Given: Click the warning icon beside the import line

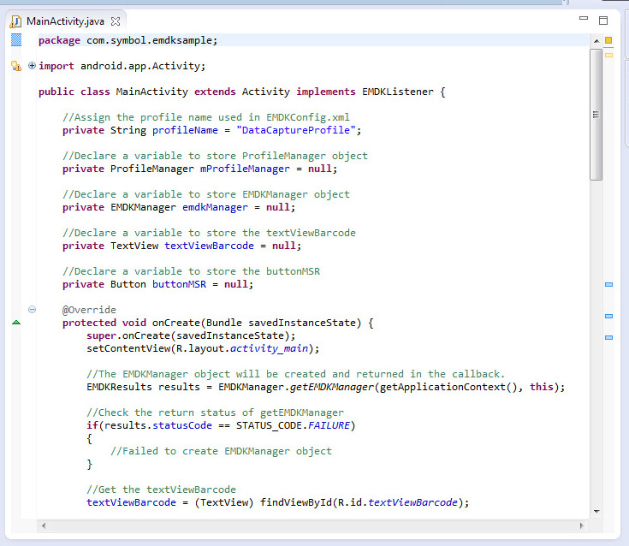Looking at the screenshot, I should pos(15,66).
